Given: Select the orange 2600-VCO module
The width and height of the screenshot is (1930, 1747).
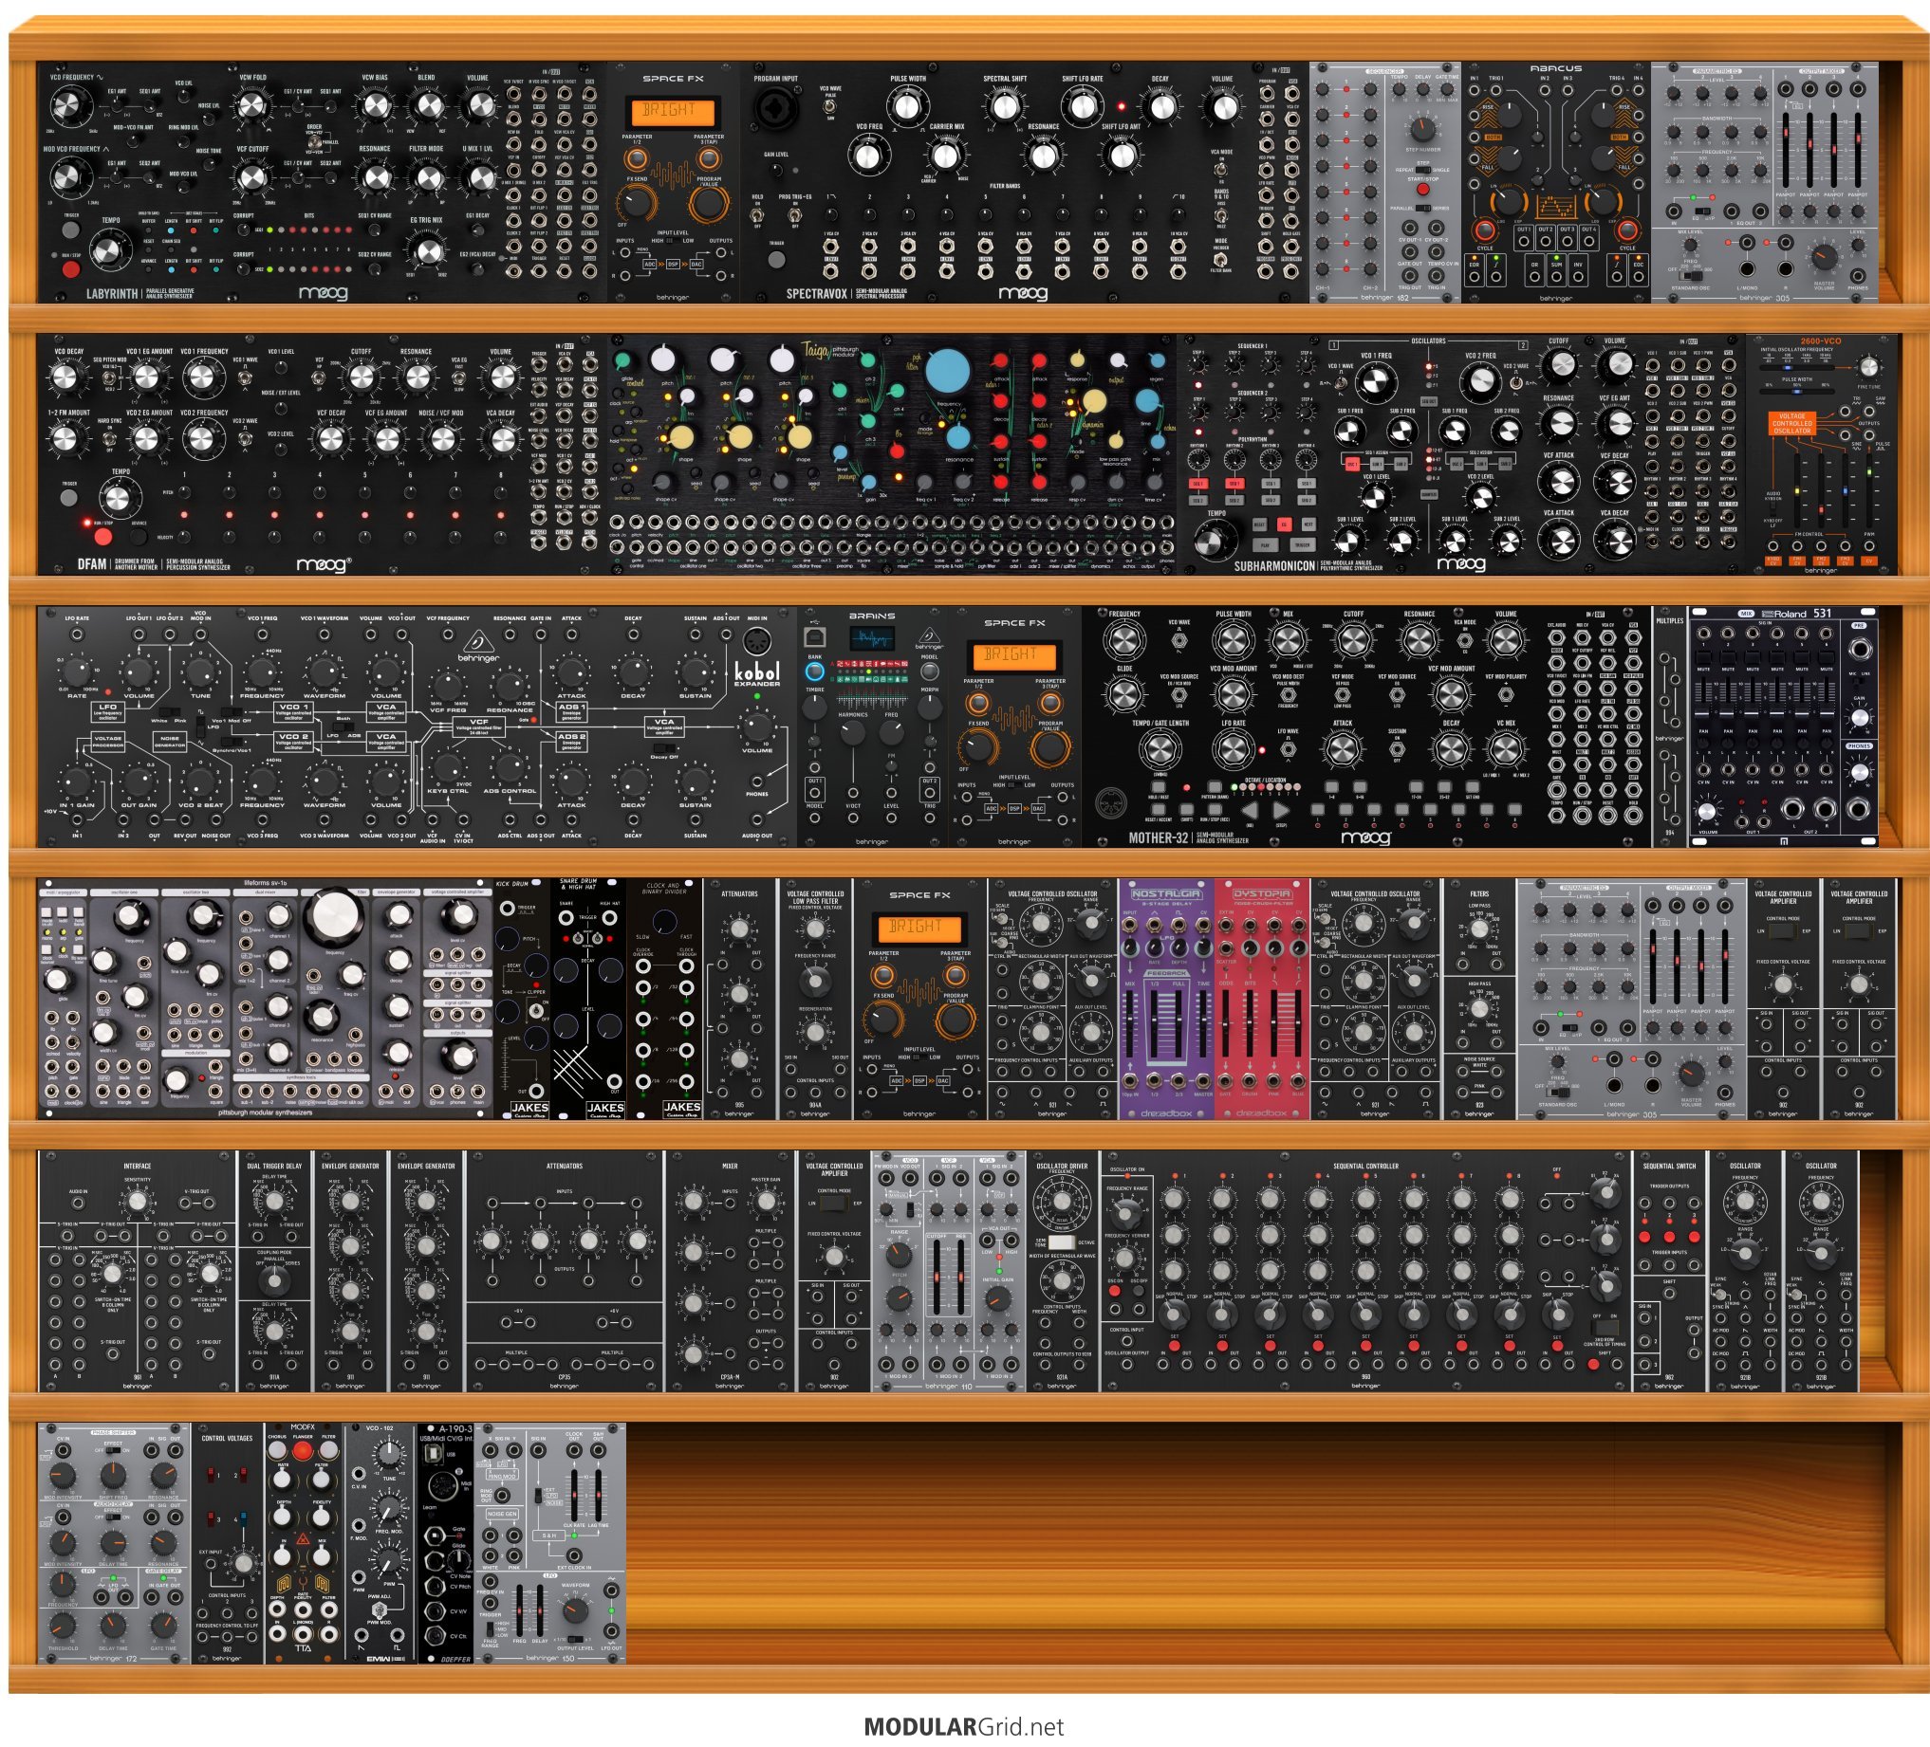Looking at the screenshot, I should coord(1822,454).
